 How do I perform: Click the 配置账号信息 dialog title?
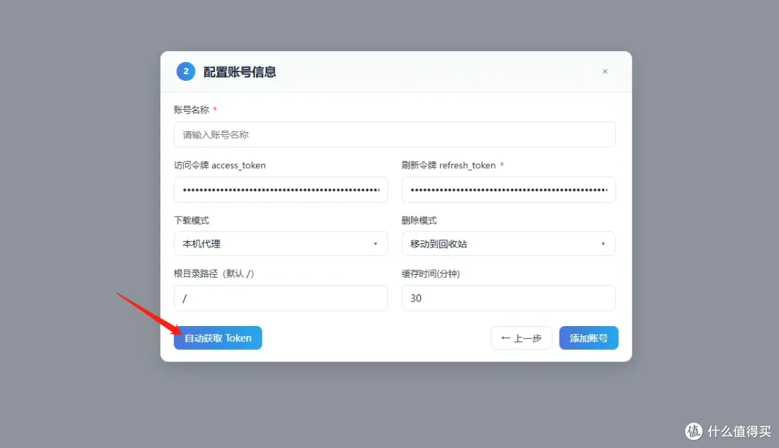pos(239,72)
